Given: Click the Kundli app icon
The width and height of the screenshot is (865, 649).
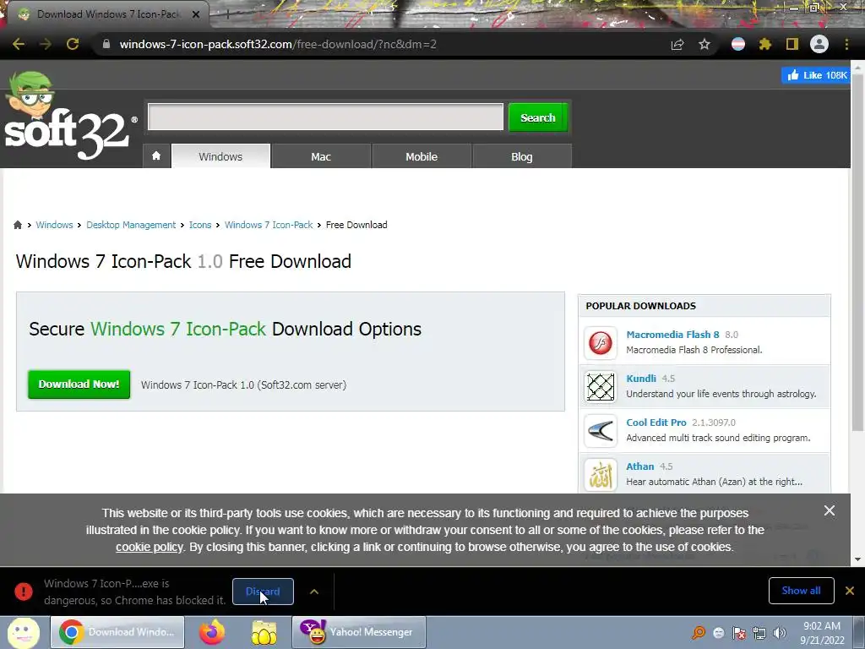Looking at the screenshot, I should point(601,387).
